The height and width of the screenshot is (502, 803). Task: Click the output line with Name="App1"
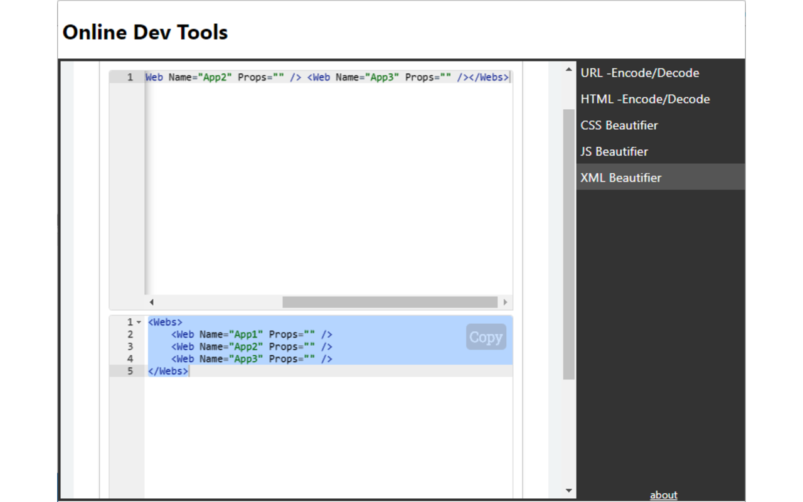(x=252, y=334)
